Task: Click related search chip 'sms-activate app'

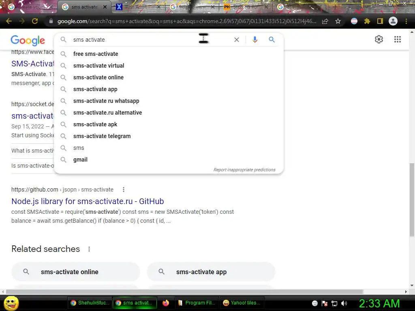Action: (x=211, y=272)
